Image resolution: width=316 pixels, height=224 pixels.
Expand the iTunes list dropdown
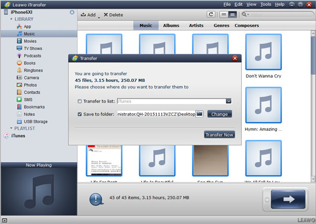[229, 101]
